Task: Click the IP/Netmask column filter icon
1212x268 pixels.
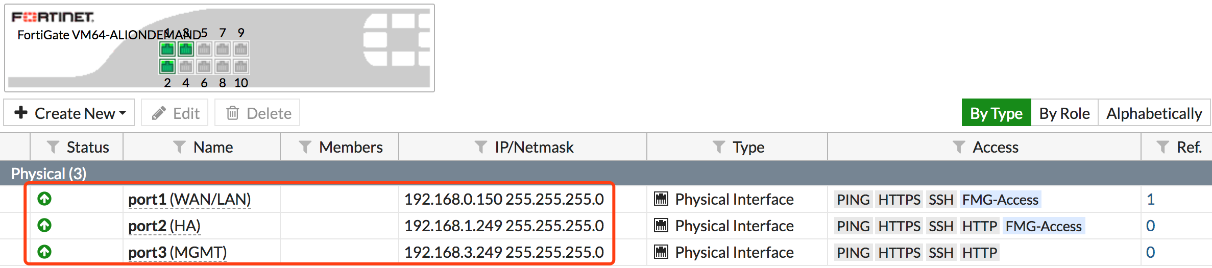Action: click(x=480, y=147)
